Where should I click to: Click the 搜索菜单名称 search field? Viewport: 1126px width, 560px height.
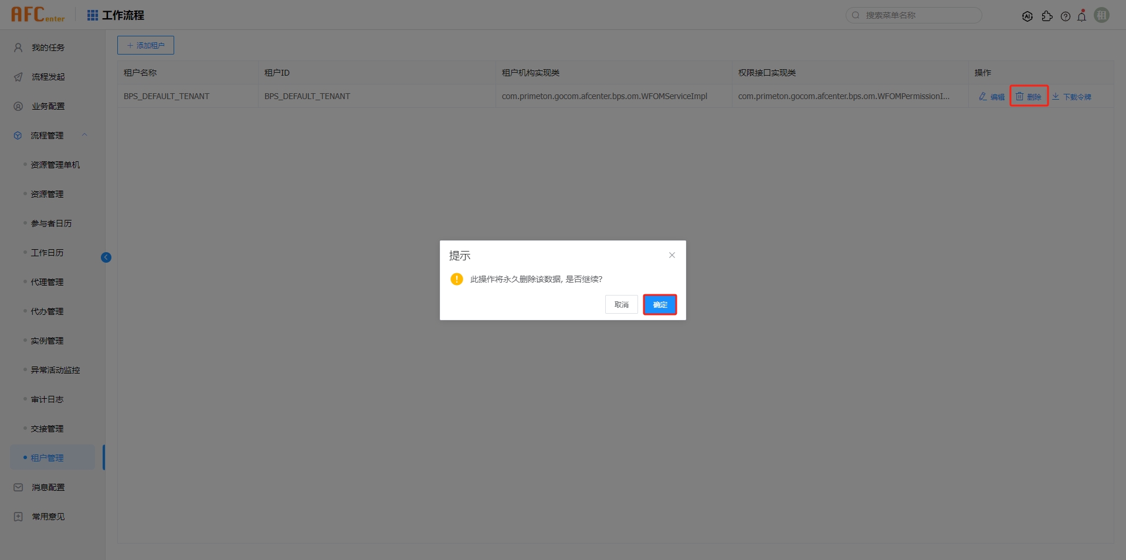pos(913,15)
